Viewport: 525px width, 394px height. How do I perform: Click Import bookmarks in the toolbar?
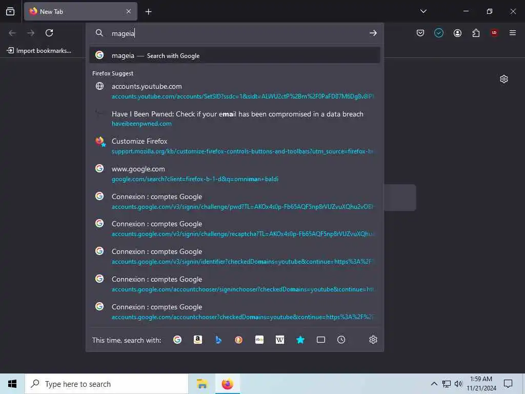click(39, 51)
